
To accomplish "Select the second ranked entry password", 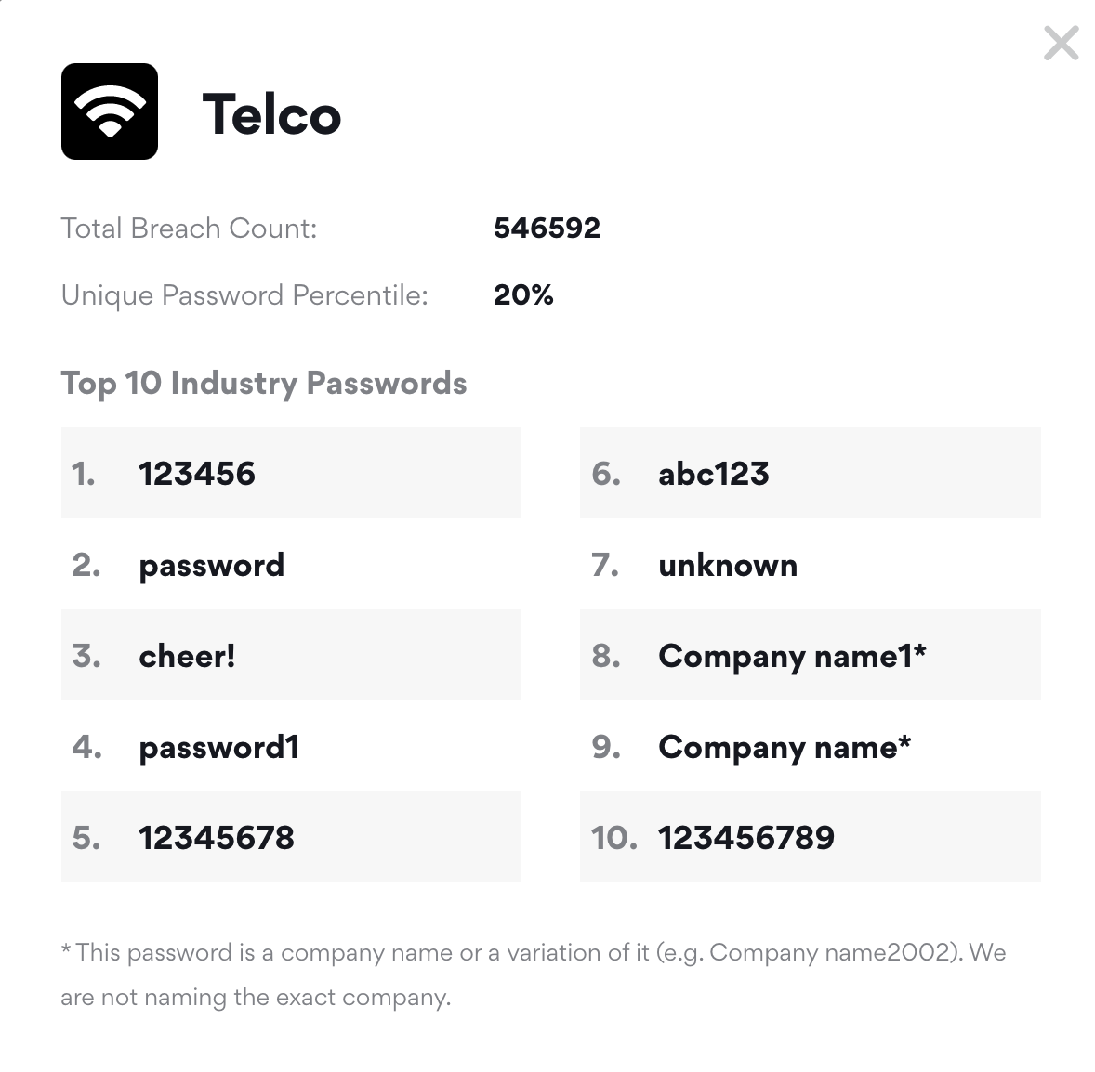I will click(212, 565).
